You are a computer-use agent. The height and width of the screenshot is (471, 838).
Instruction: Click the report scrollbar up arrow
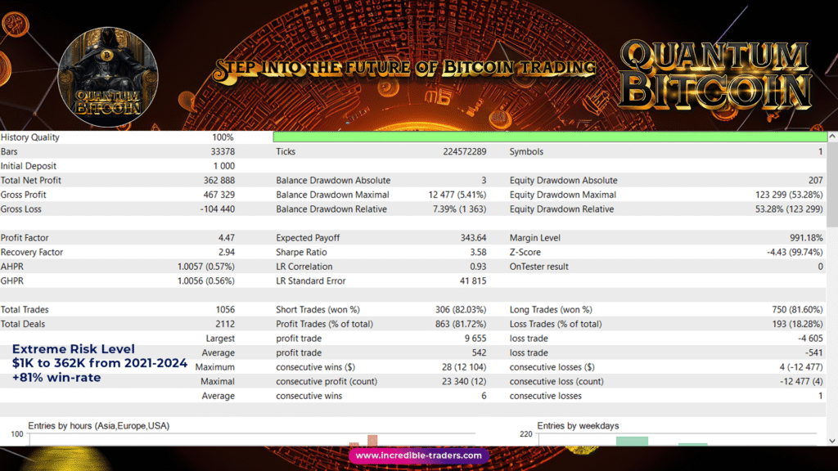coord(832,137)
